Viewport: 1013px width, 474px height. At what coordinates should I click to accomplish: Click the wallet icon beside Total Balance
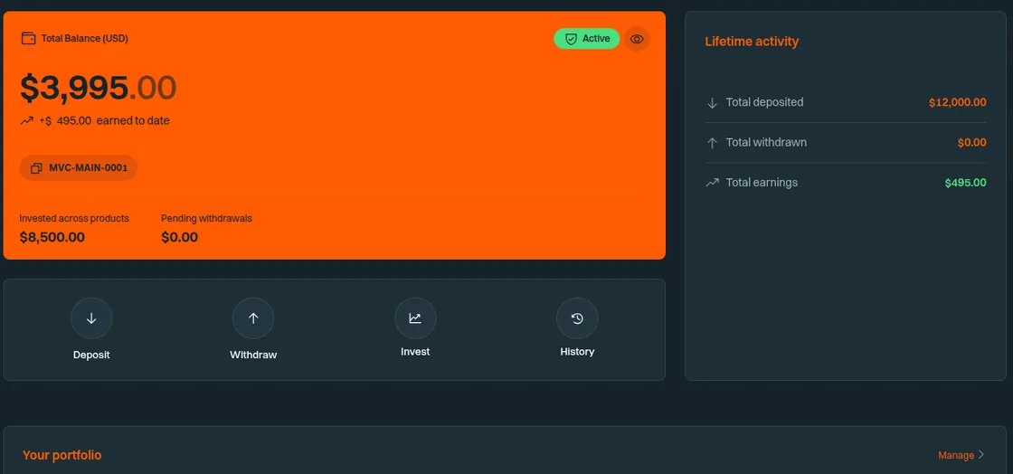tap(28, 38)
